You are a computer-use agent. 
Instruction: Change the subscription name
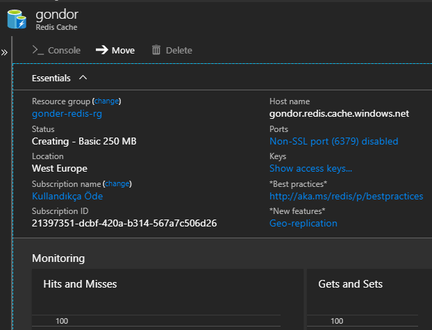tap(117, 184)
